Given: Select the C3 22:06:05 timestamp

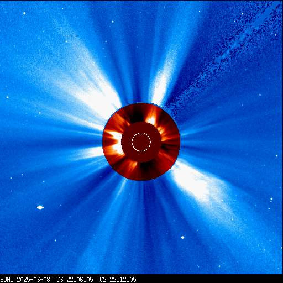Looking at the screenshot, I should tap(75, 280).
